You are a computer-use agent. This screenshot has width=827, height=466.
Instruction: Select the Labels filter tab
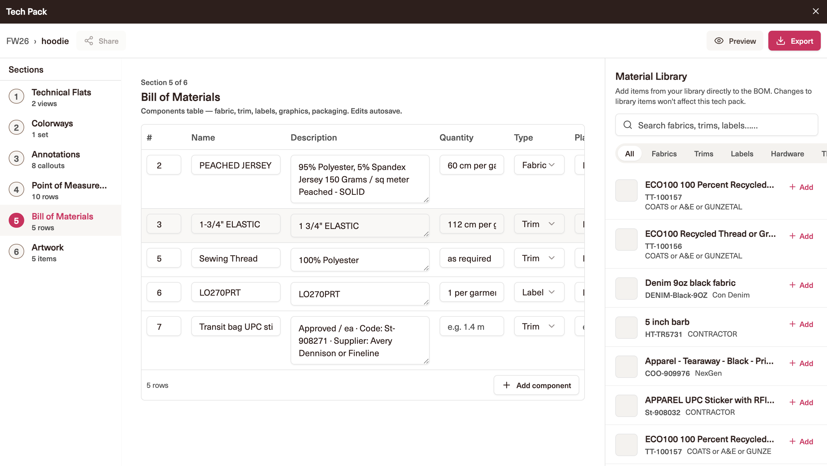coord(742,154)
